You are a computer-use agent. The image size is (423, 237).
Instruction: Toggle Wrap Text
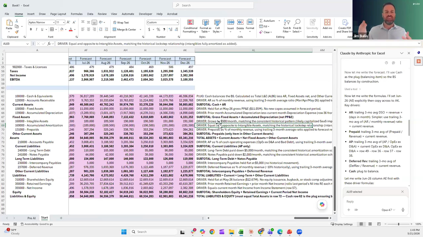click(121, 22)
